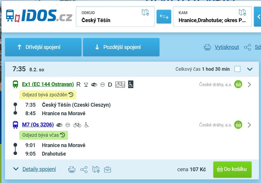Edit the Kam destination field
Image resolution: width=261 pixels, height=183 pixels.
pos(212,17)
